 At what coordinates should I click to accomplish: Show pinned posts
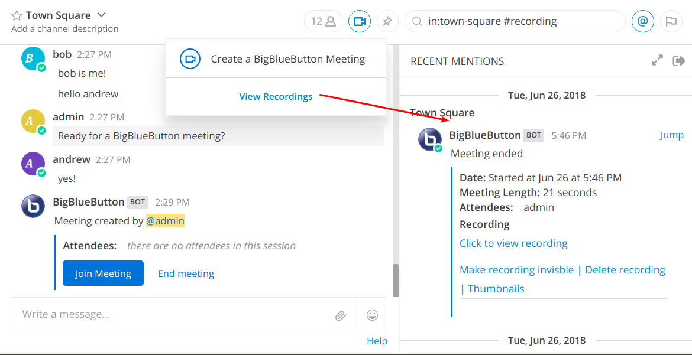pyautogui.click(x=387, y=21)
